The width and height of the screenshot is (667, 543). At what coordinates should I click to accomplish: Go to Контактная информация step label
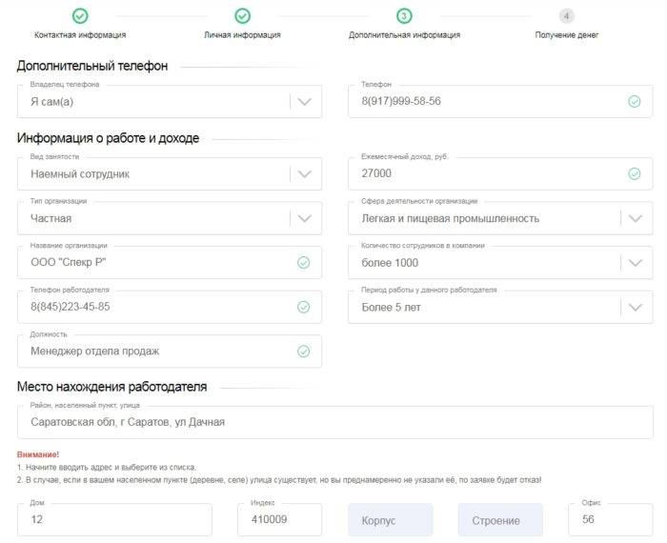(x=80, y=35)
